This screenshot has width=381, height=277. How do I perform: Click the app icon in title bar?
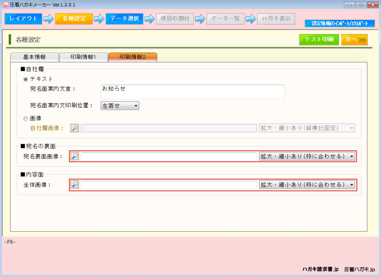(x=5, y=5)
